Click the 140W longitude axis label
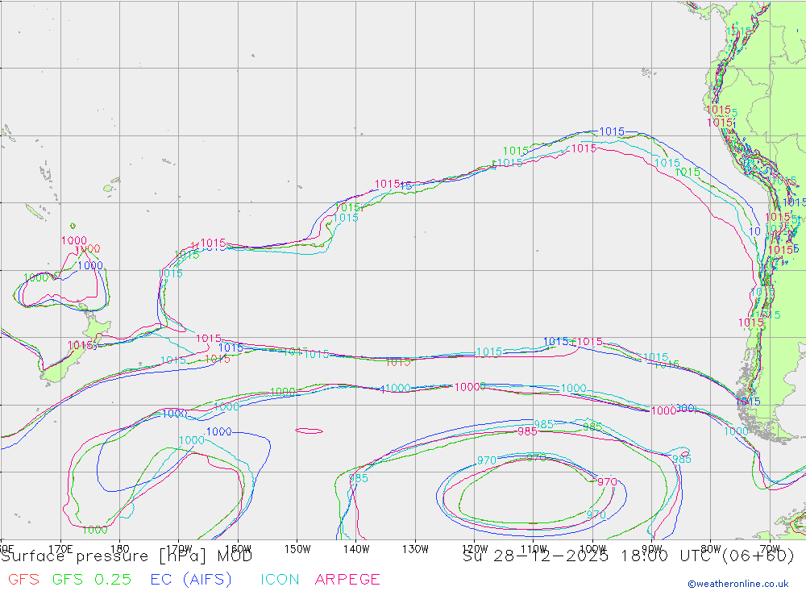This screenshot has width=806, height=591. pos(356,548)
